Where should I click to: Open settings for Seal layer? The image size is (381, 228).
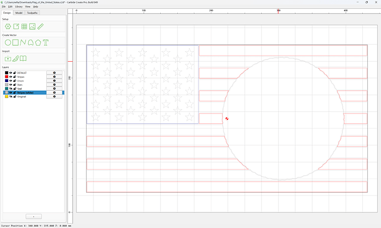point(54,89)
